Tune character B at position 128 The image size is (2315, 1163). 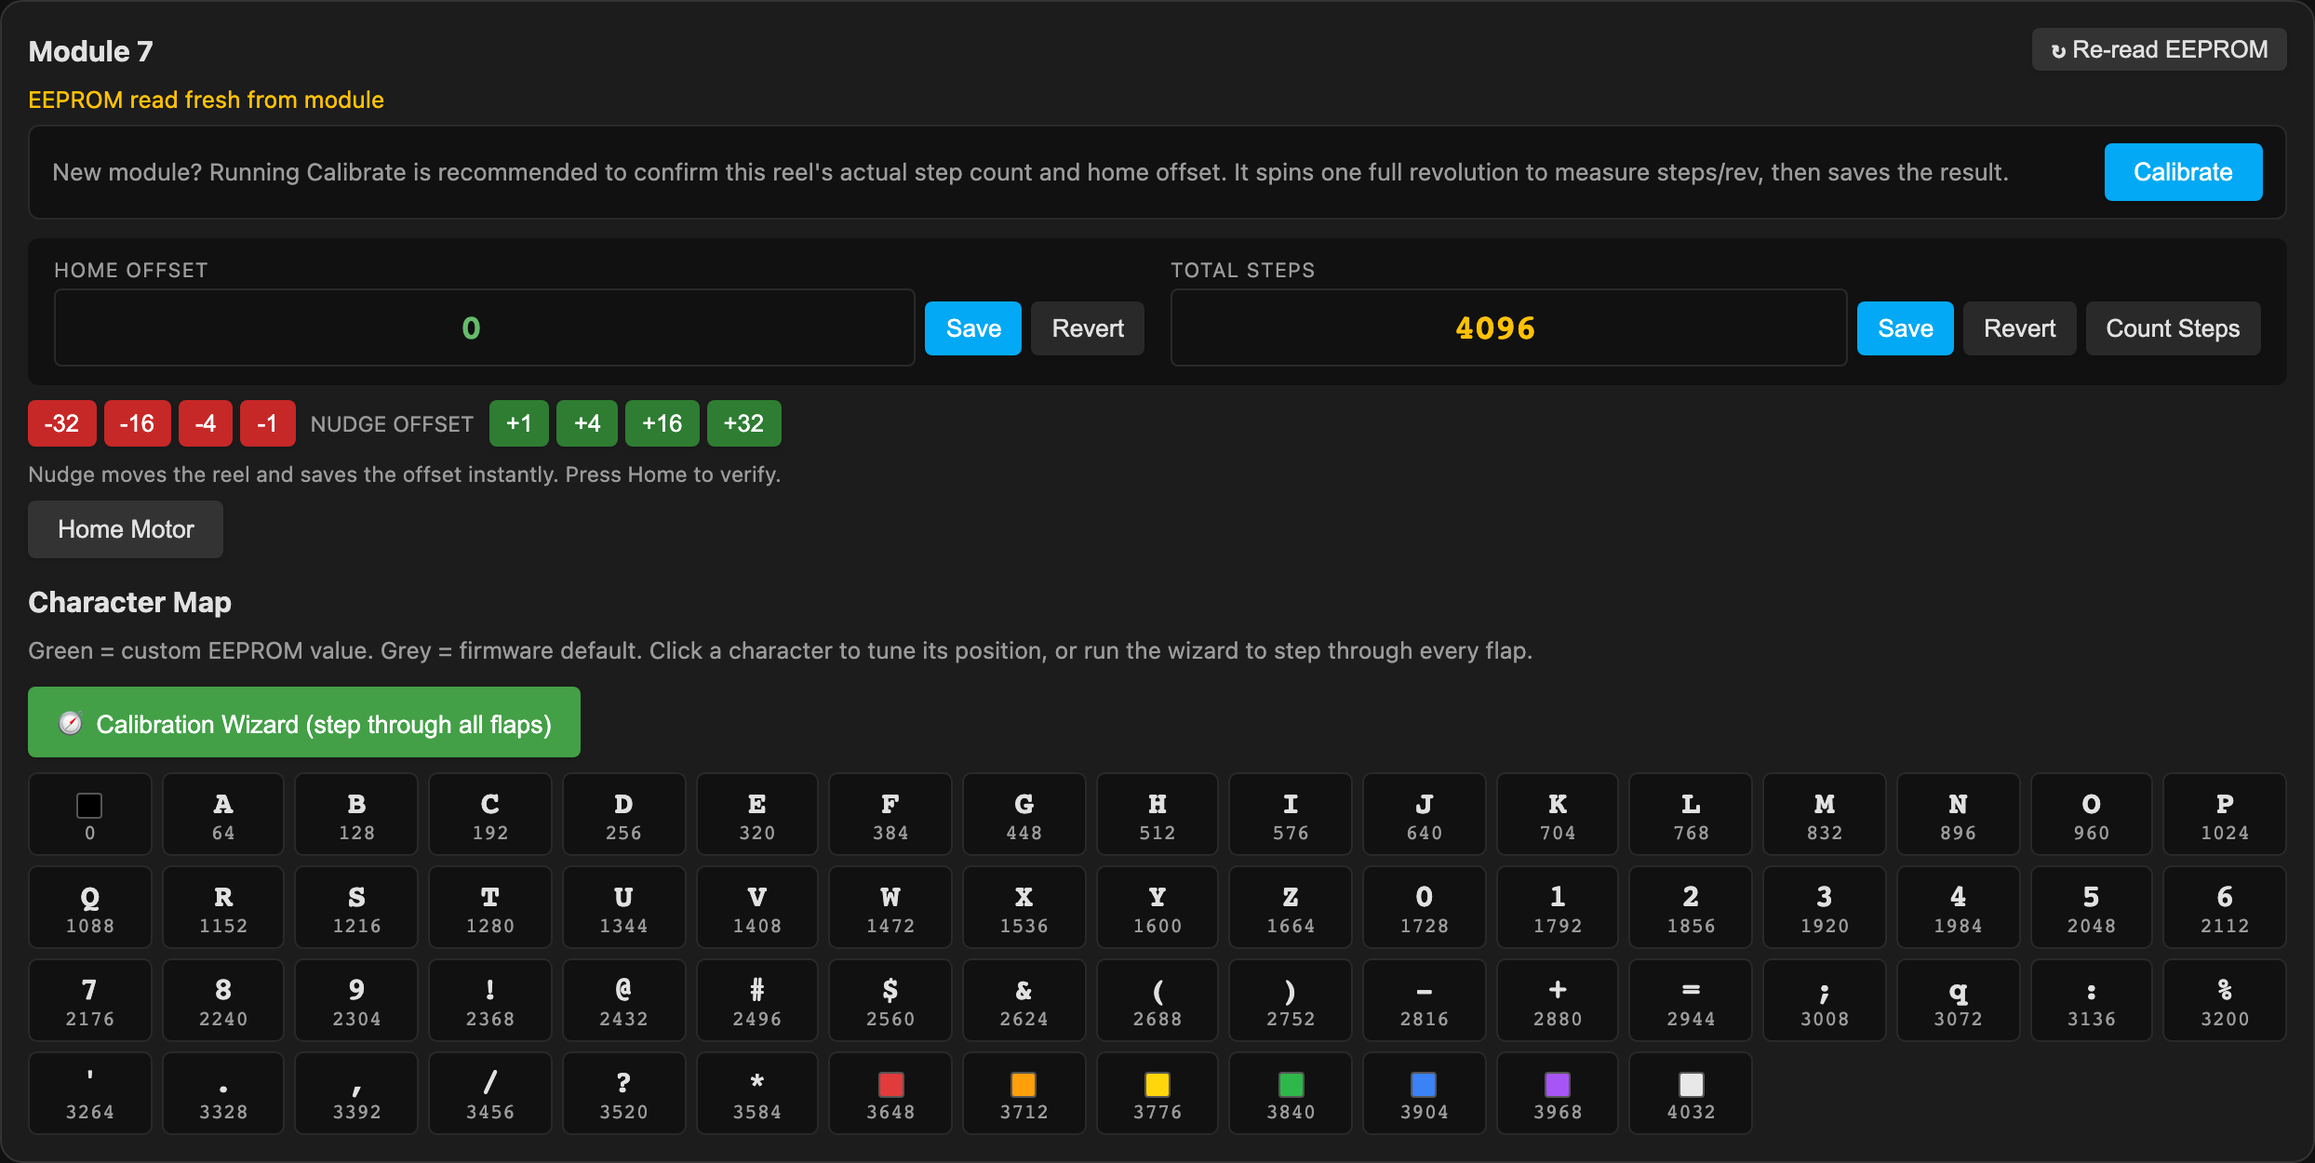[x=356, y=814]
